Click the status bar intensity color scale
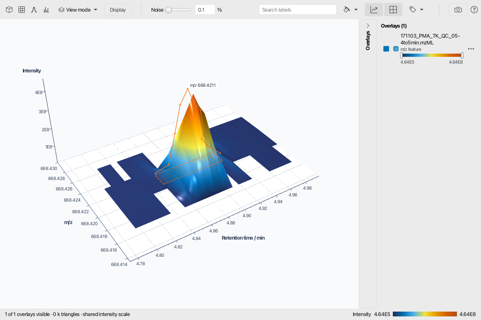The width and height of the screenshot is (481, 320). click(x=425, y=314)
